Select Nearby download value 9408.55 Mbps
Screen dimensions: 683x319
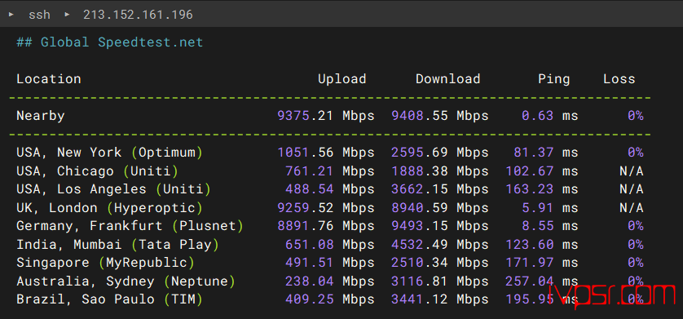440,116
